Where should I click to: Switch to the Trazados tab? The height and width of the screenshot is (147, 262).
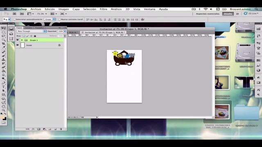click(39, 28)
